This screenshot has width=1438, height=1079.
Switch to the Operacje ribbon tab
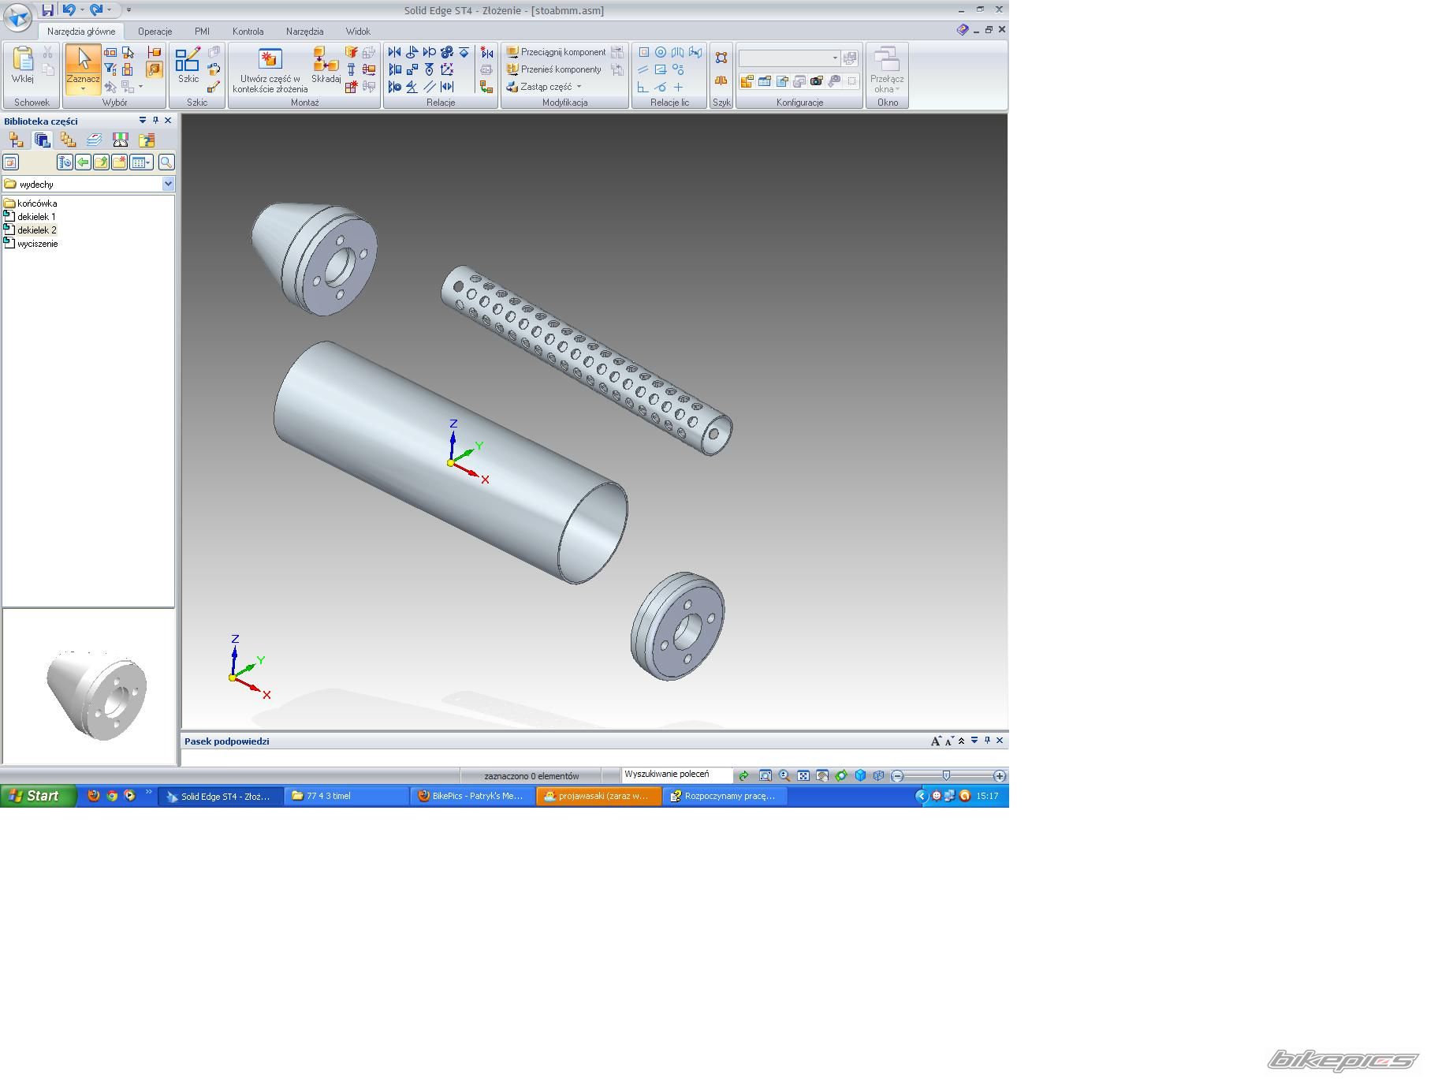click(155, 32)
